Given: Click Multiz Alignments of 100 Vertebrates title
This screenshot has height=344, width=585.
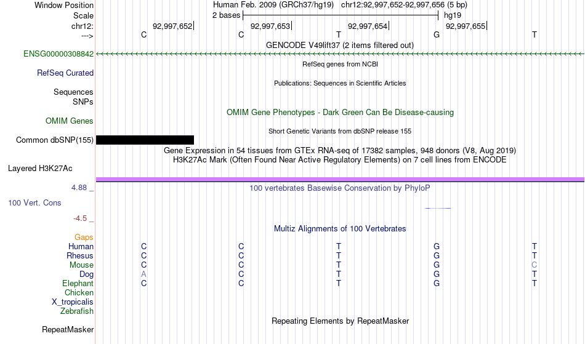Looking at the screenshot, I should click(340, 229).
